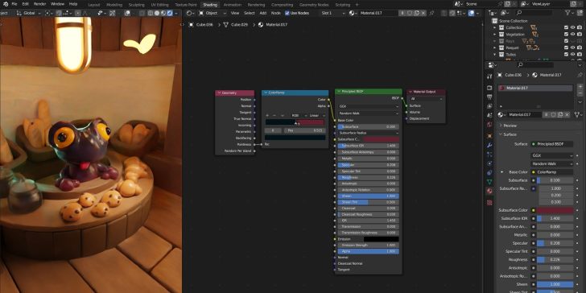Click the Blender logo icon
Screen dimensions: 586x293
tap(5, 4)
